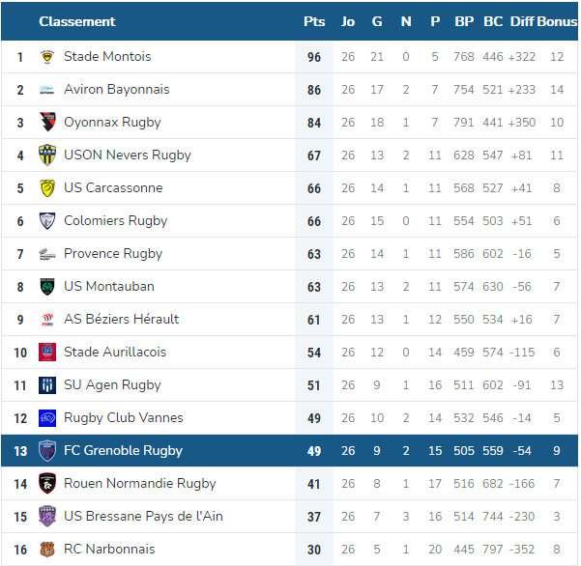Open the FC Grenoble Rugby team link
Screen dimensions: 581x566
(123, 451)
